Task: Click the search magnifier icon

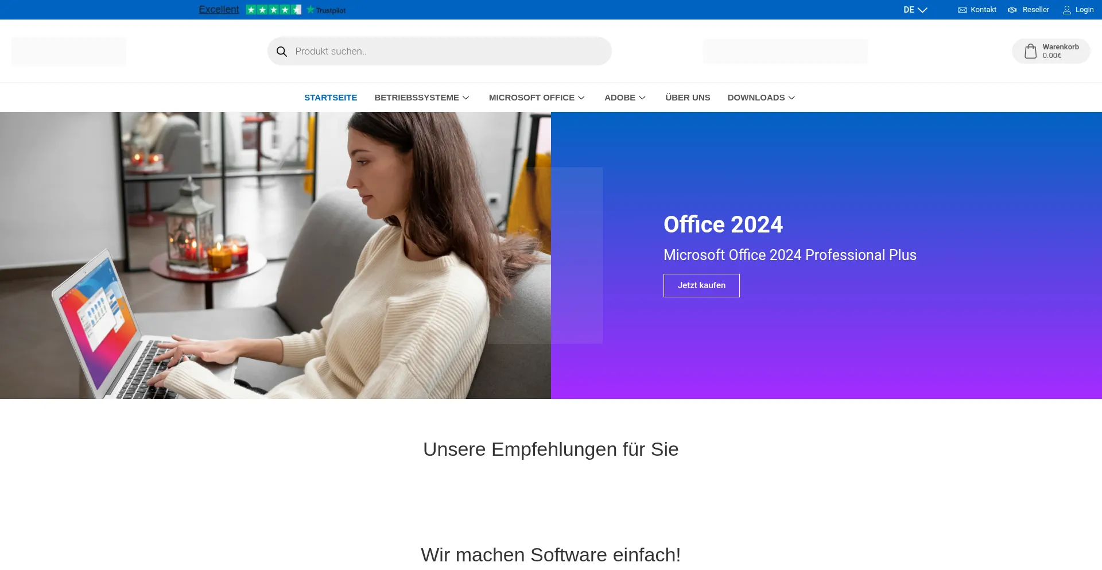Action: tap(281, 52)
